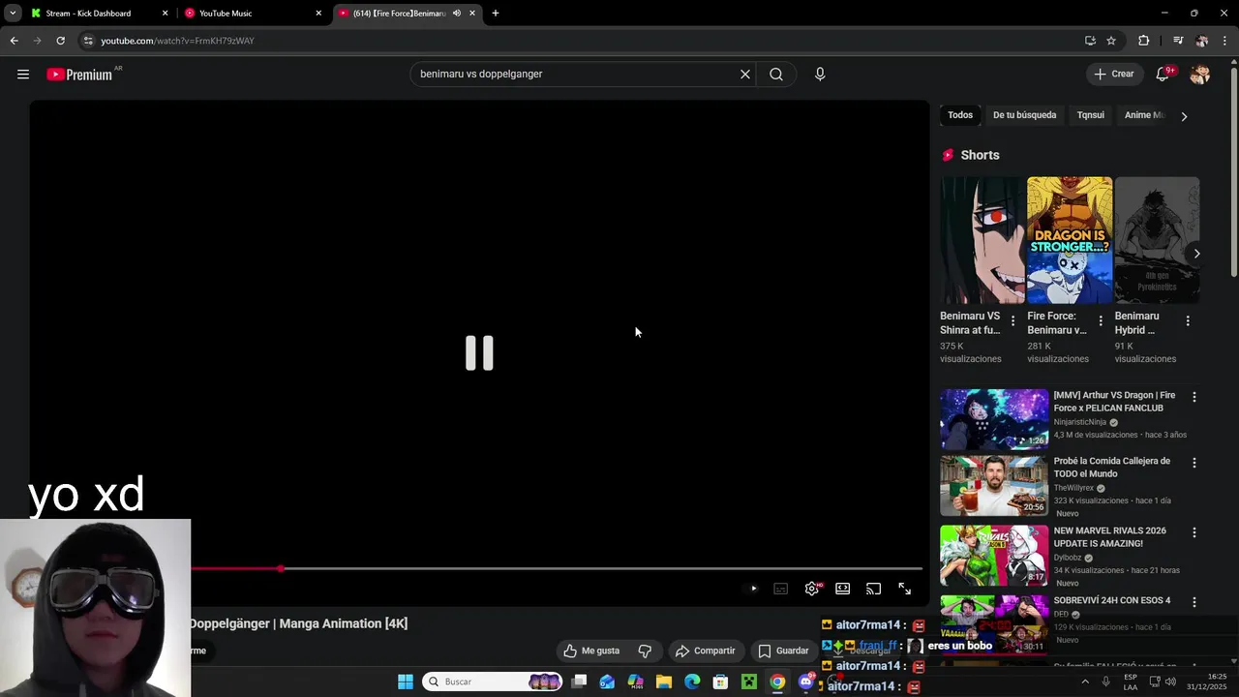Viewport: 1239px width, 697px height.
Task: Go to YouTube Premium home logo
Action: pyautogui.click(x=79, y=75)
